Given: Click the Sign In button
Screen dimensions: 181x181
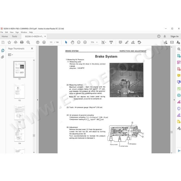Looking at the screenshot, I should point(175,36).
